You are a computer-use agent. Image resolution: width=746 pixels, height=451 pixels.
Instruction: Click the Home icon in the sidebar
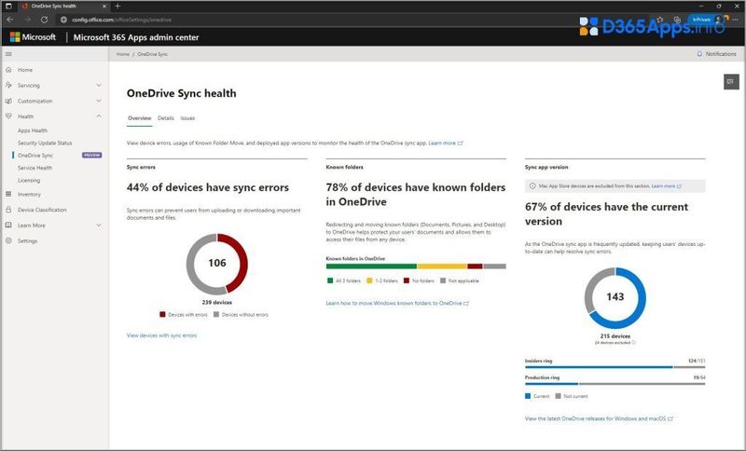[9, 70]
